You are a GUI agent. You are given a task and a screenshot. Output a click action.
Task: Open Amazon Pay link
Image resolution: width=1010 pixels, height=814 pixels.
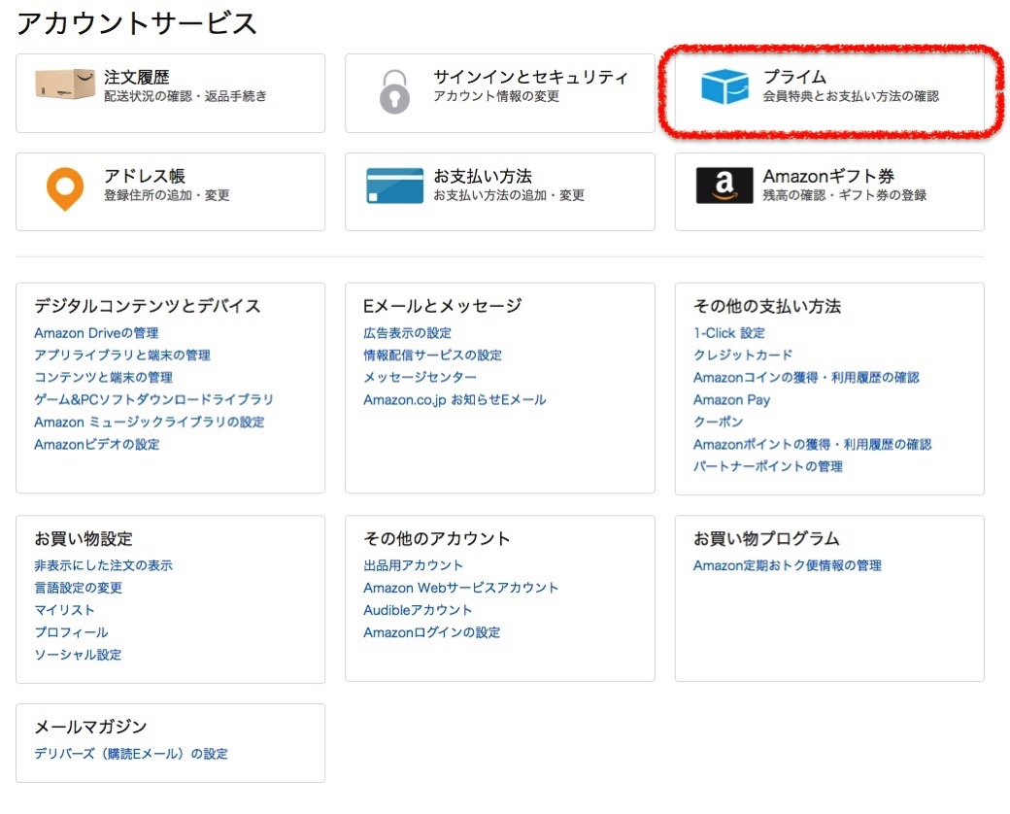[731, 399]
